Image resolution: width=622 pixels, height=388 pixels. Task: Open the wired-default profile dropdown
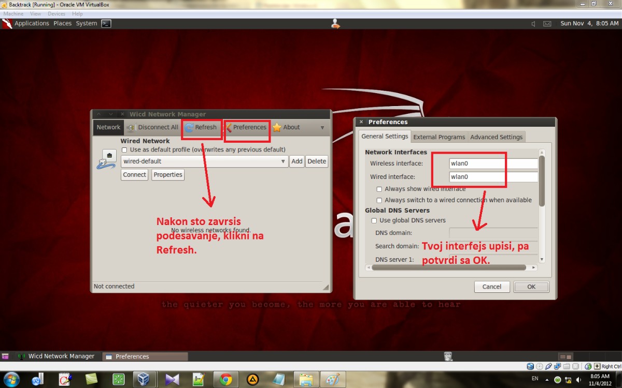click(204, 161)
